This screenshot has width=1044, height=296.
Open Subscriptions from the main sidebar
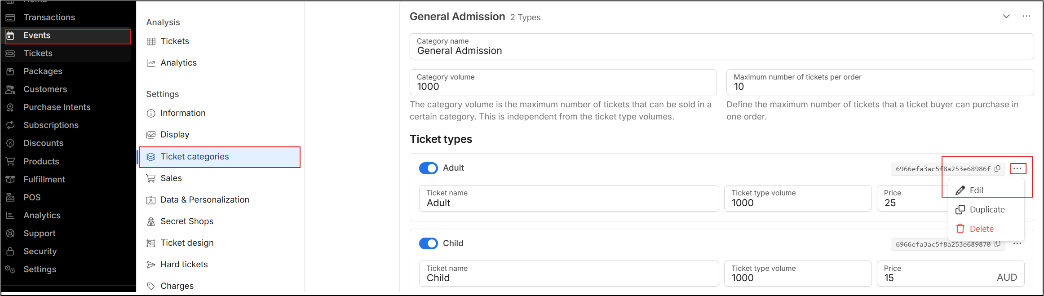[51, 125]
